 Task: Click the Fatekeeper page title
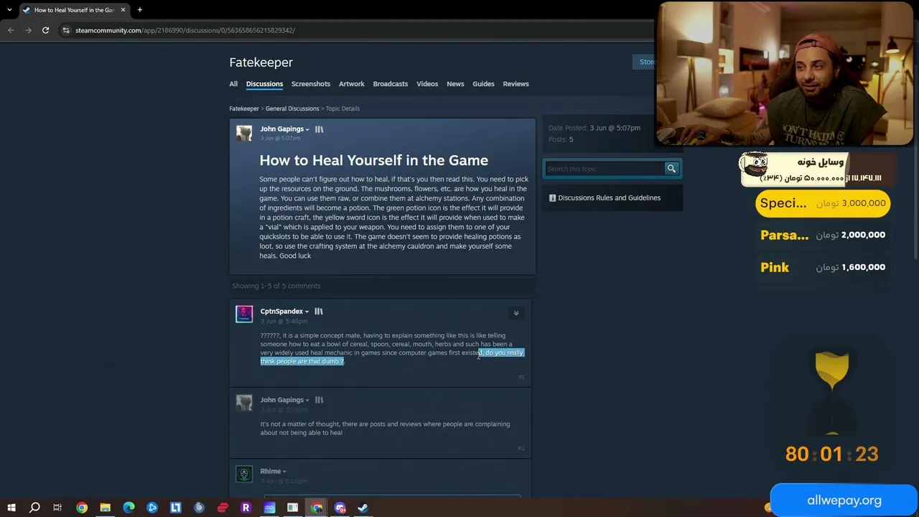[261, 62]
